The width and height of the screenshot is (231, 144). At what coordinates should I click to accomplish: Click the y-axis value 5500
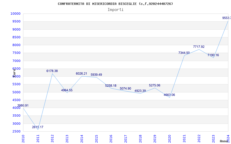pyautogui.click(x=16, y=84)
